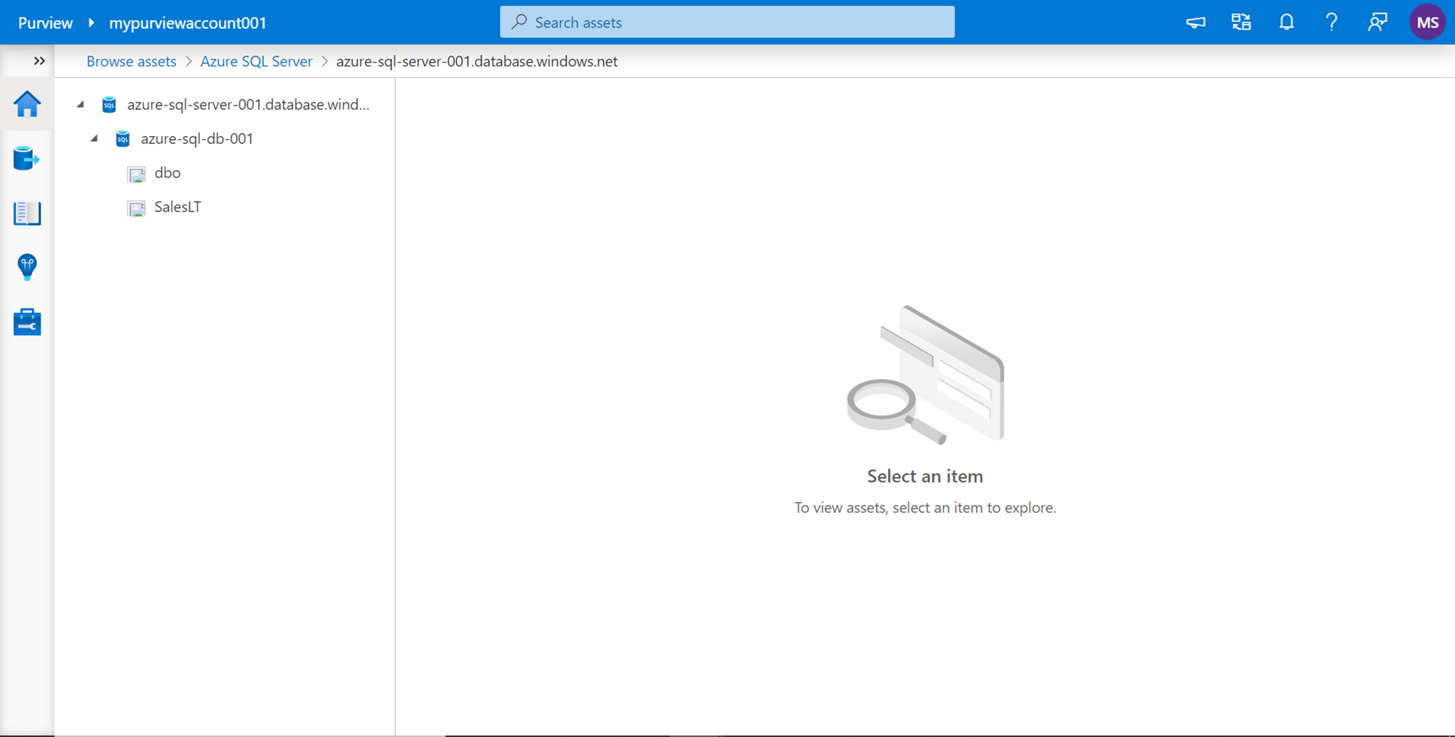1455x737 pixels.
Task: Click the schema icon beside SalesLT
Action: coord(137,208)
